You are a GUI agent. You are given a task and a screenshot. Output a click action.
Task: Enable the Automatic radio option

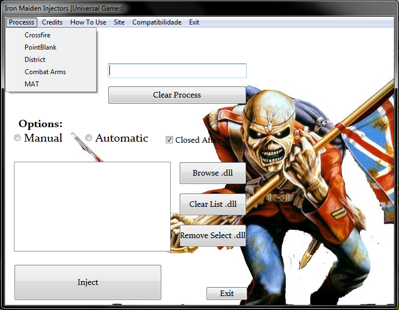pos(89,138)
